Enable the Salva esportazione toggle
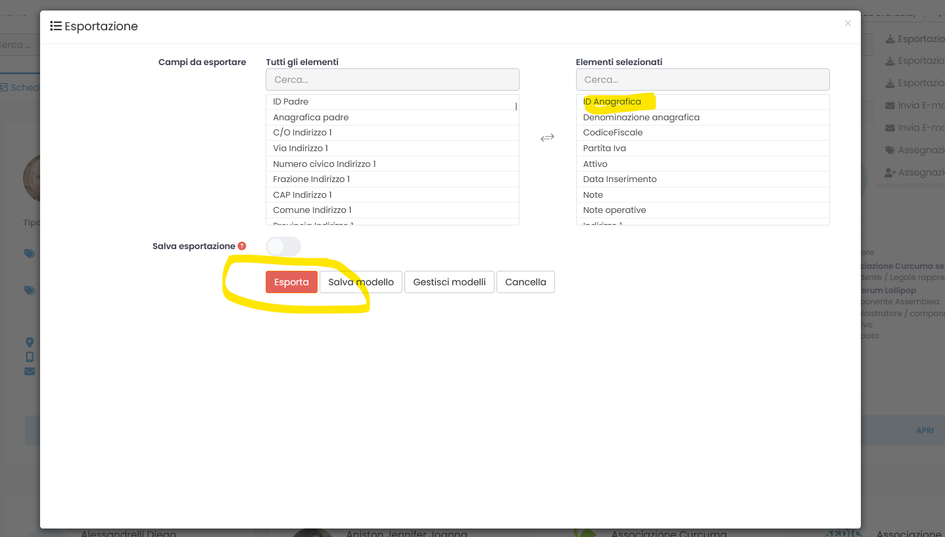 tap(283, 246)
